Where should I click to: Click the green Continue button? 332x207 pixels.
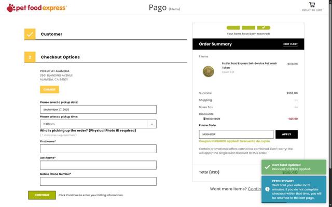click(x=42, y=195)
